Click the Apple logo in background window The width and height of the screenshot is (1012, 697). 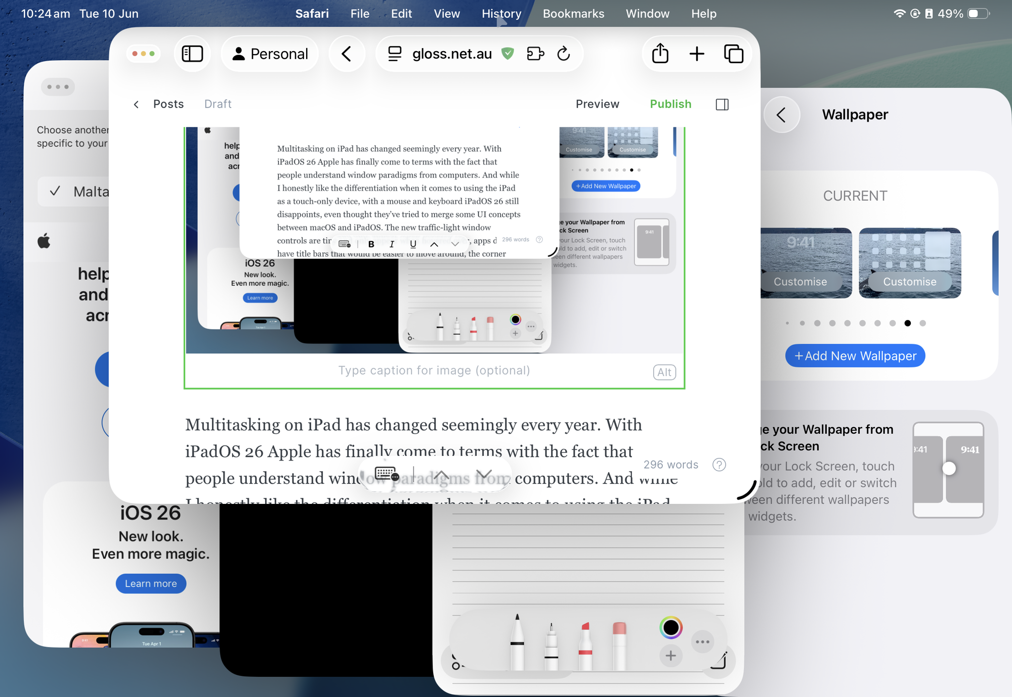pyautogui.click(x=44, y=241)
